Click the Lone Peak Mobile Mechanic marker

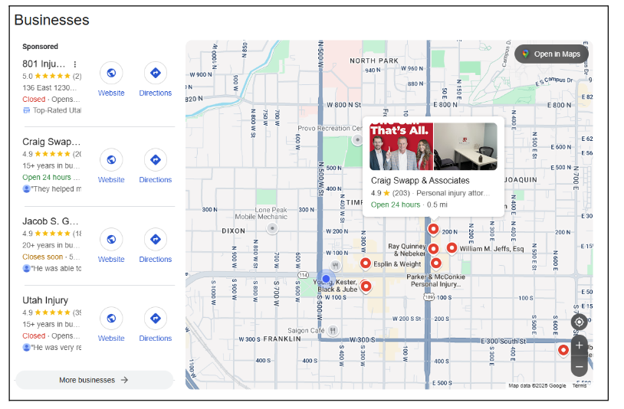click(272, 228)
